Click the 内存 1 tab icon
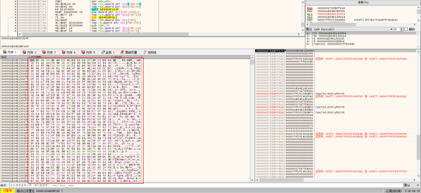This screenshot has width=421, height=193. coord(5,52)
